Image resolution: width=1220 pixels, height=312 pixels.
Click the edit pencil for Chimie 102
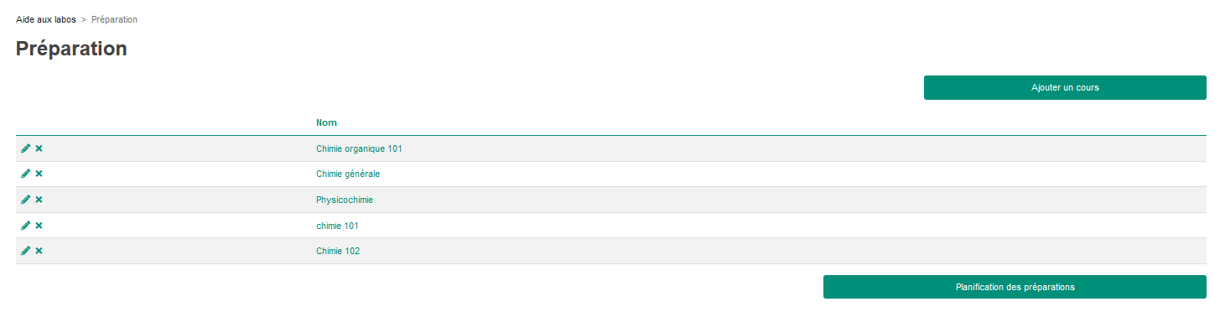click(25, 251)
